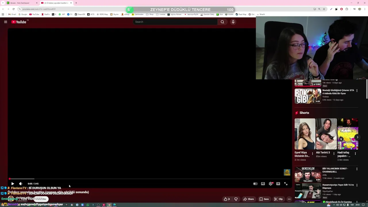Open the Genshin Daily bookmark
This screenshot has width=368, height=207.
pyautogui.click(x=207, y=14)
